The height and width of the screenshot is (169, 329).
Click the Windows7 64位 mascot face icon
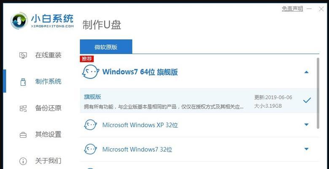click(x=90, y=72)
